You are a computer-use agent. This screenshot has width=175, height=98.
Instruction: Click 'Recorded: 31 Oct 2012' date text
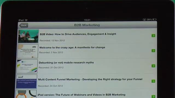coord(51,68)
